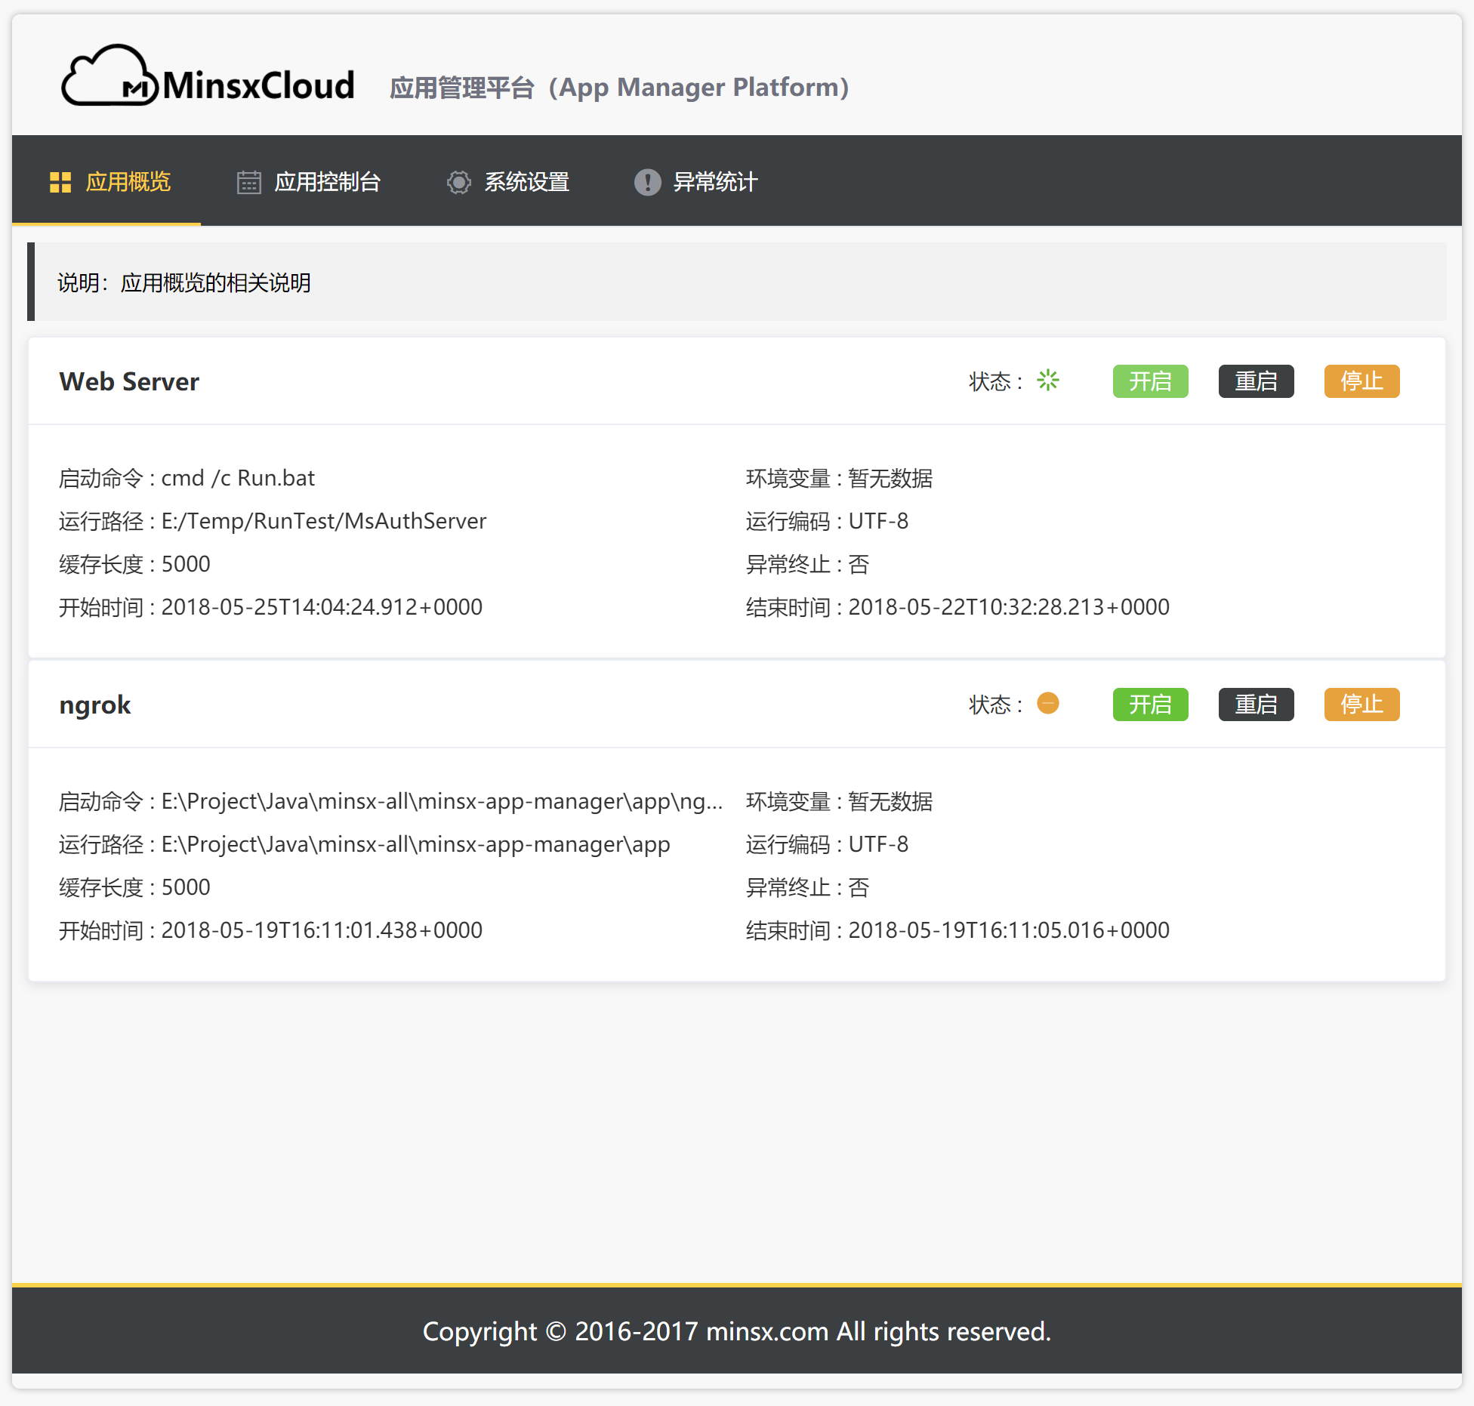1474x1406 pixels.
Task: Go to 系统设置 tab
Action: [526, 182]
